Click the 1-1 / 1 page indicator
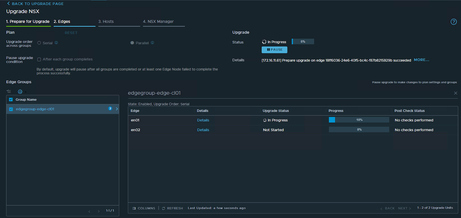This screenshot has width=461, height=218. click(110, 211)
